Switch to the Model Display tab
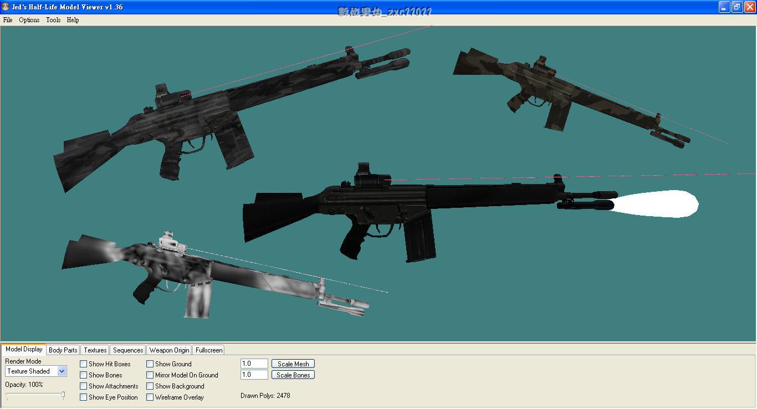This screenshot has height=409, width=757. tap(24, 349)
